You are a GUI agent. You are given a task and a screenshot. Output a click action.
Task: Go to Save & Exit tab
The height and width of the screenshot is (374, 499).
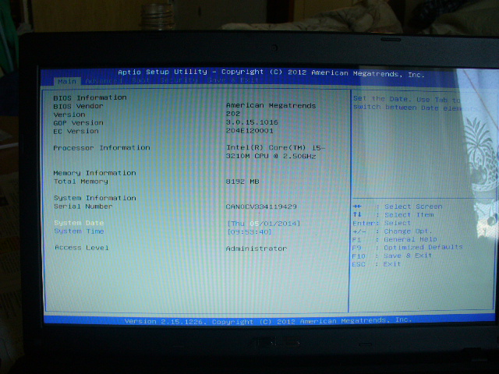[x=232, y=80]
